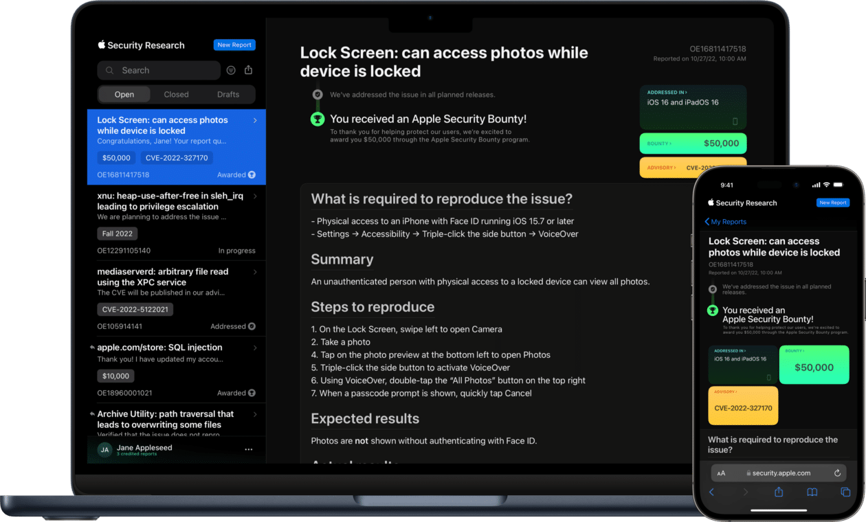Viewport: 866px width, 522px height.
Task: Click the magnifier icon in the Search field
Action: tap(109, 70)
